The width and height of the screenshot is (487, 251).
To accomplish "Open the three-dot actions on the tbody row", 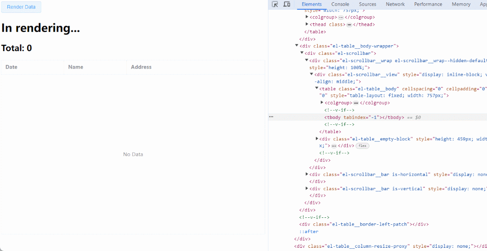I will coord(271,117).
